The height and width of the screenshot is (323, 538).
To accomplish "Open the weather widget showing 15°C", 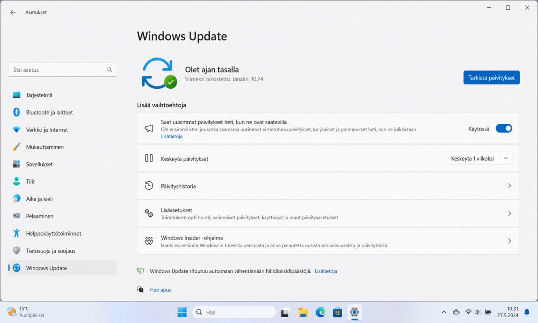I will 26,312.
